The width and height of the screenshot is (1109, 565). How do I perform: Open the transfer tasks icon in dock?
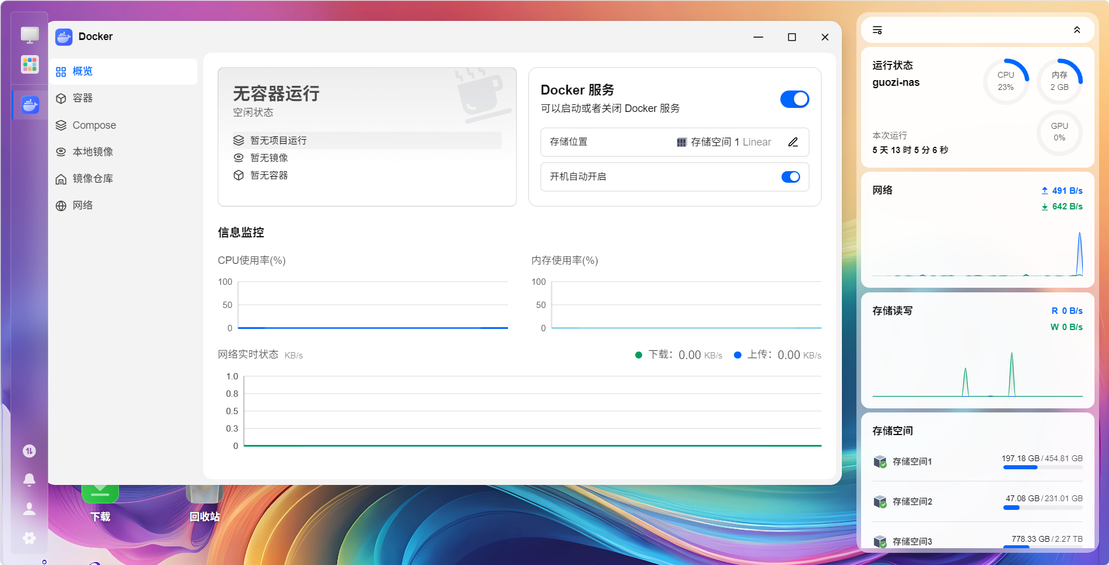29,451
